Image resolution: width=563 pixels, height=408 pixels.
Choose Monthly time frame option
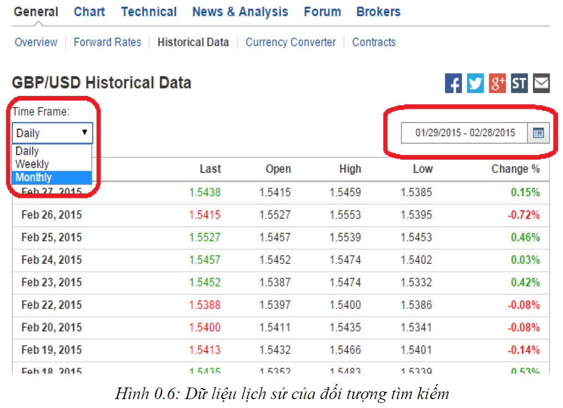34,177
